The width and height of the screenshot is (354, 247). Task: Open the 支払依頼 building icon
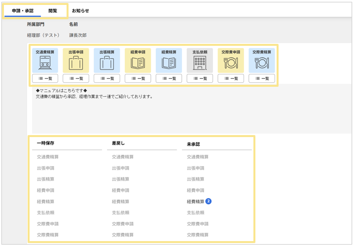click(x=200, y=61)
